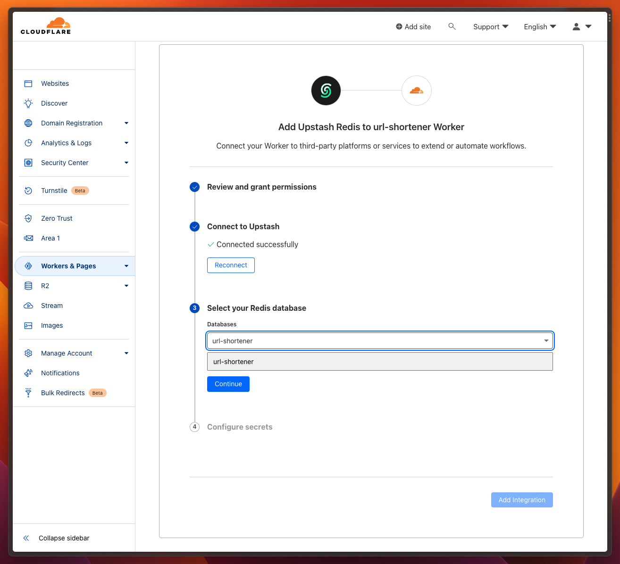This screenshot has height=564, width=620.
Task: Open the English language dropdown
Action: (539, 26)
